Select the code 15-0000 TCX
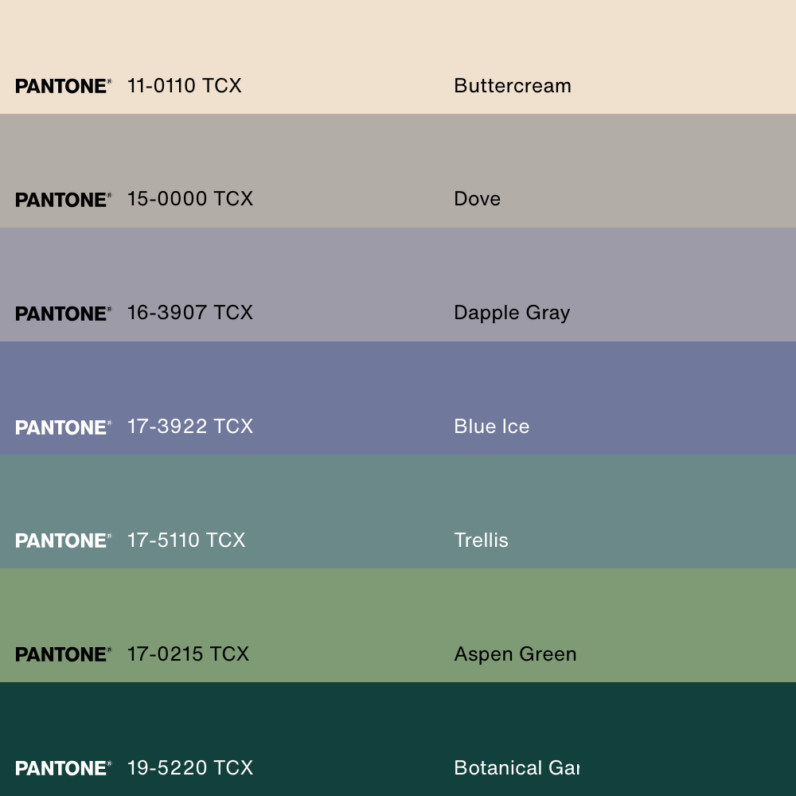The height and width of the screenshot is (796, 796). pos(190,199)
